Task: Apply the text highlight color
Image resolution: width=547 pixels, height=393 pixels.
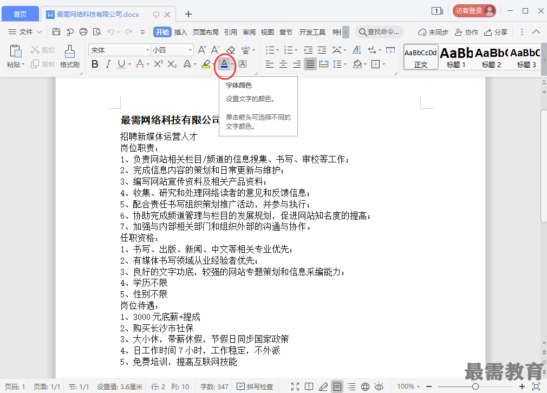Action: point(206,64)
